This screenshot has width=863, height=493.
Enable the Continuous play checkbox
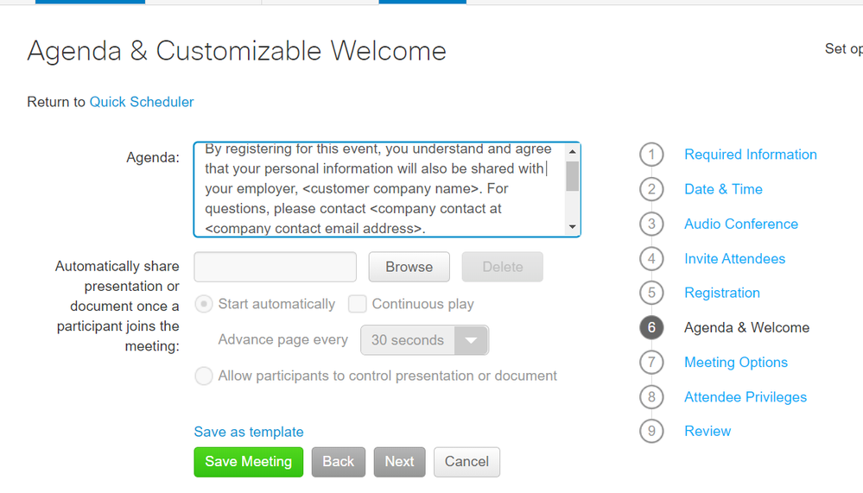357,304
